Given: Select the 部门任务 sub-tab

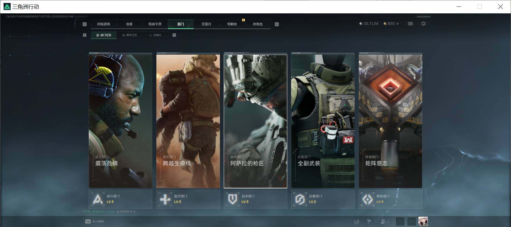Looking at the screenshot, I should (x=104, y=35).
